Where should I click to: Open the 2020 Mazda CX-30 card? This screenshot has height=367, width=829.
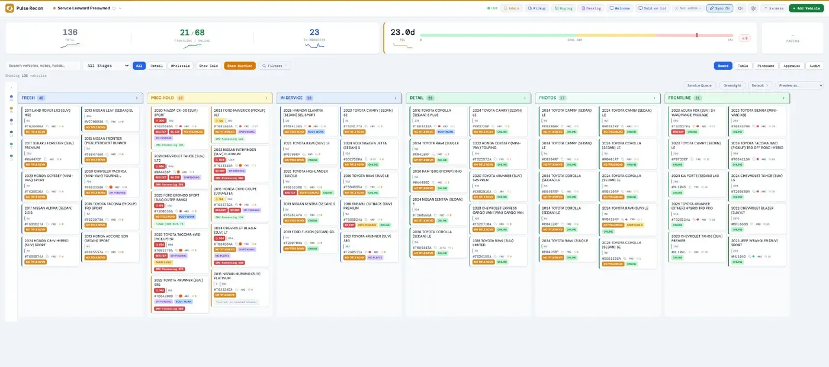point(179,128)
